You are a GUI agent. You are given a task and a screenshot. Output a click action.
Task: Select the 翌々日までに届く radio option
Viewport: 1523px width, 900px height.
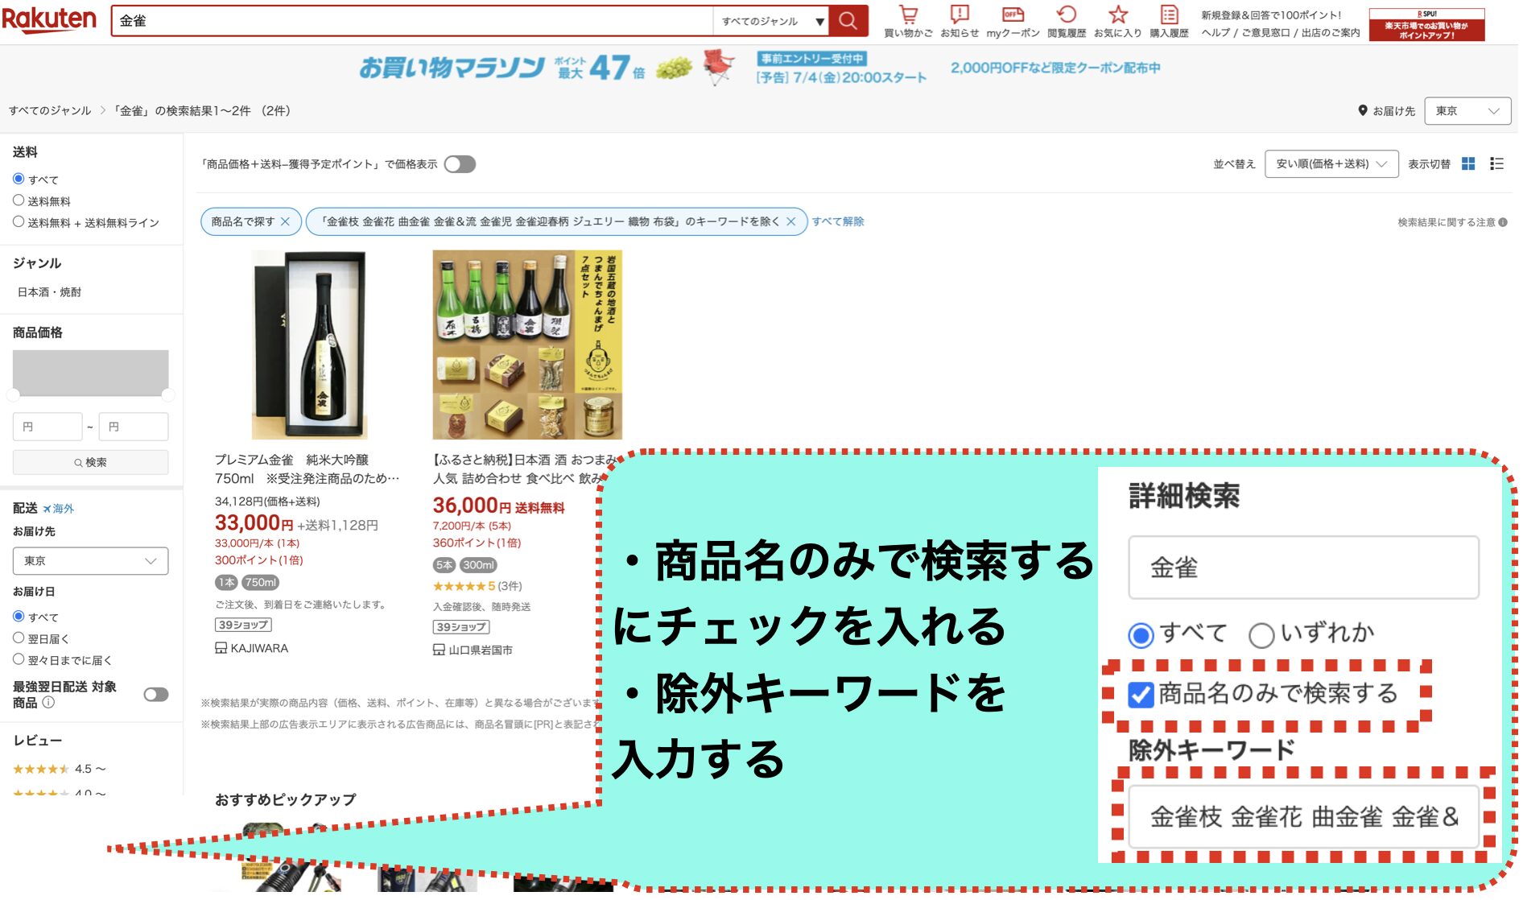tap(19, 659)
